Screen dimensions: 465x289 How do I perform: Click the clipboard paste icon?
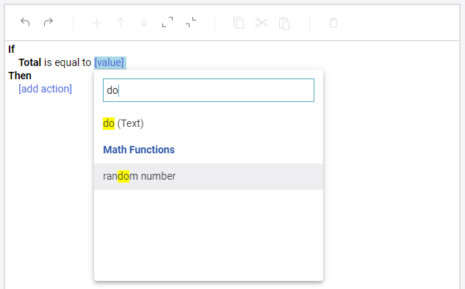pos(284,23)
